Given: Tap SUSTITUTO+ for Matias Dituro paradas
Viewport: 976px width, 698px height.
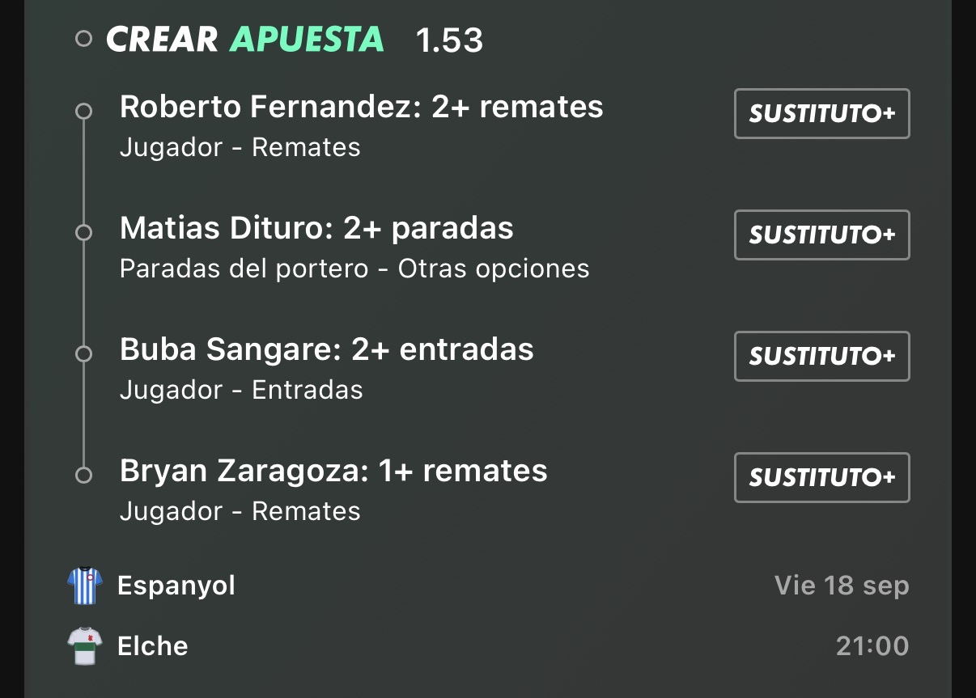Looking at the screenshot, I should (x=822, y=235).
